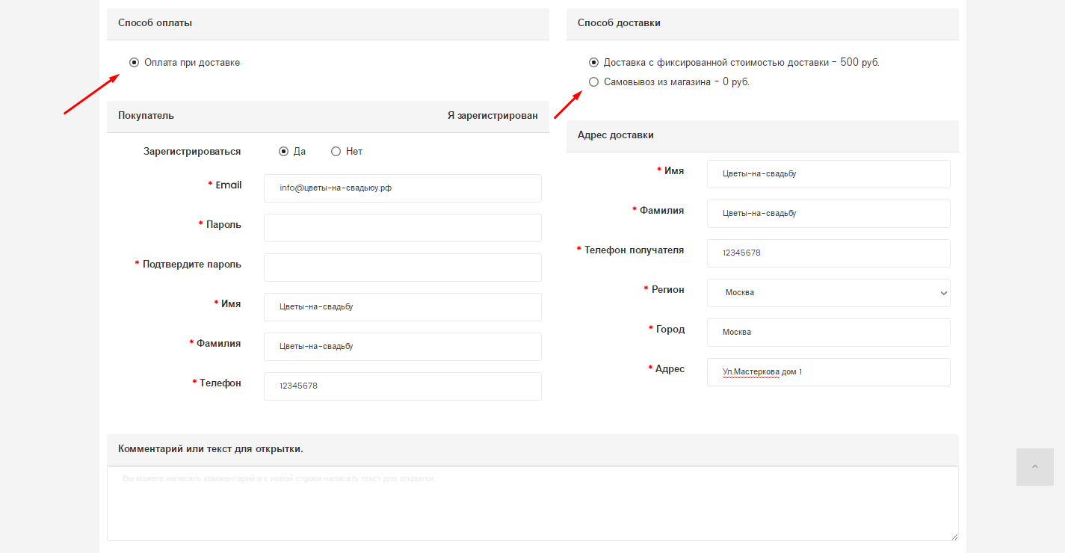Select 'Самовывоз из магазина' pickup option
The height and width of the screenshot is (553, 1065).
pyautogui.click(x=594, y=82)
